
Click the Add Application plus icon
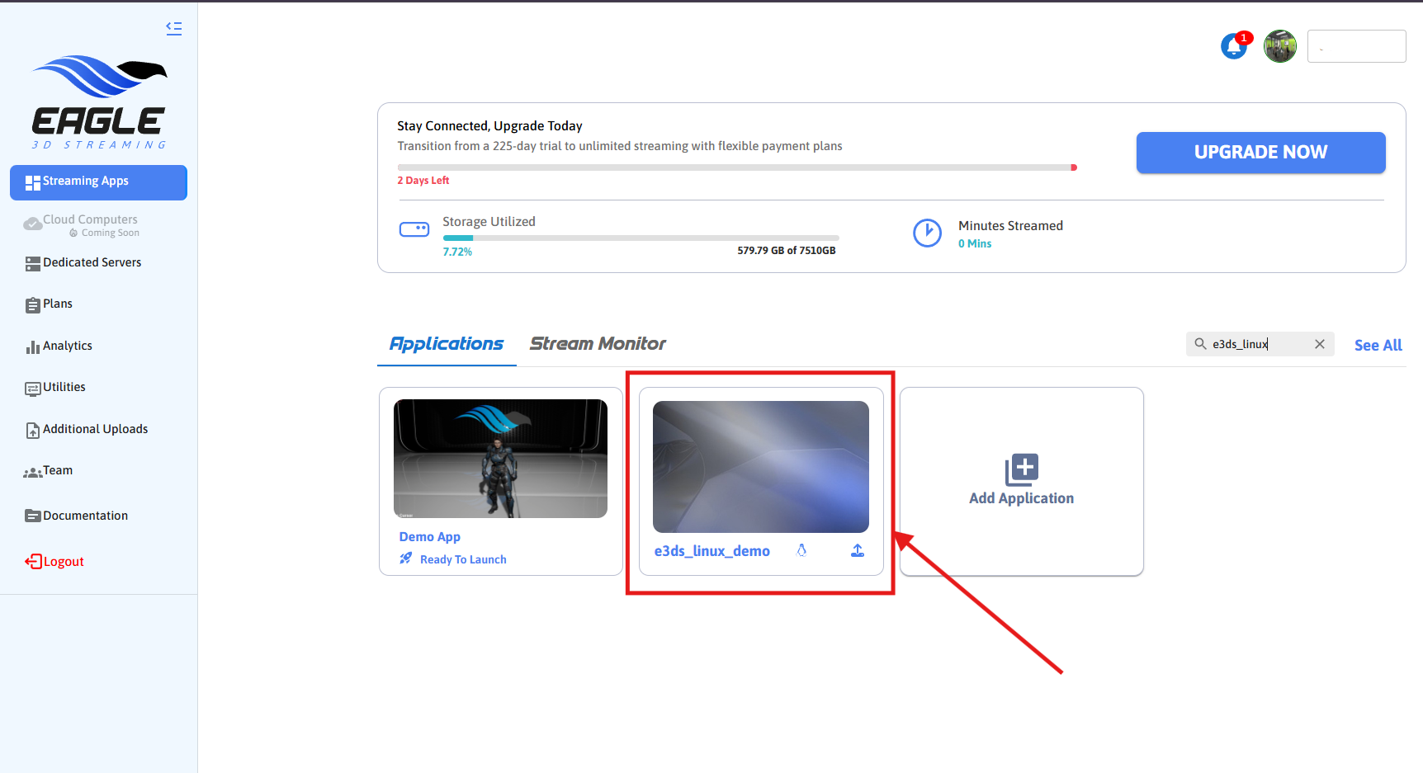click(x=1022, y=469)
